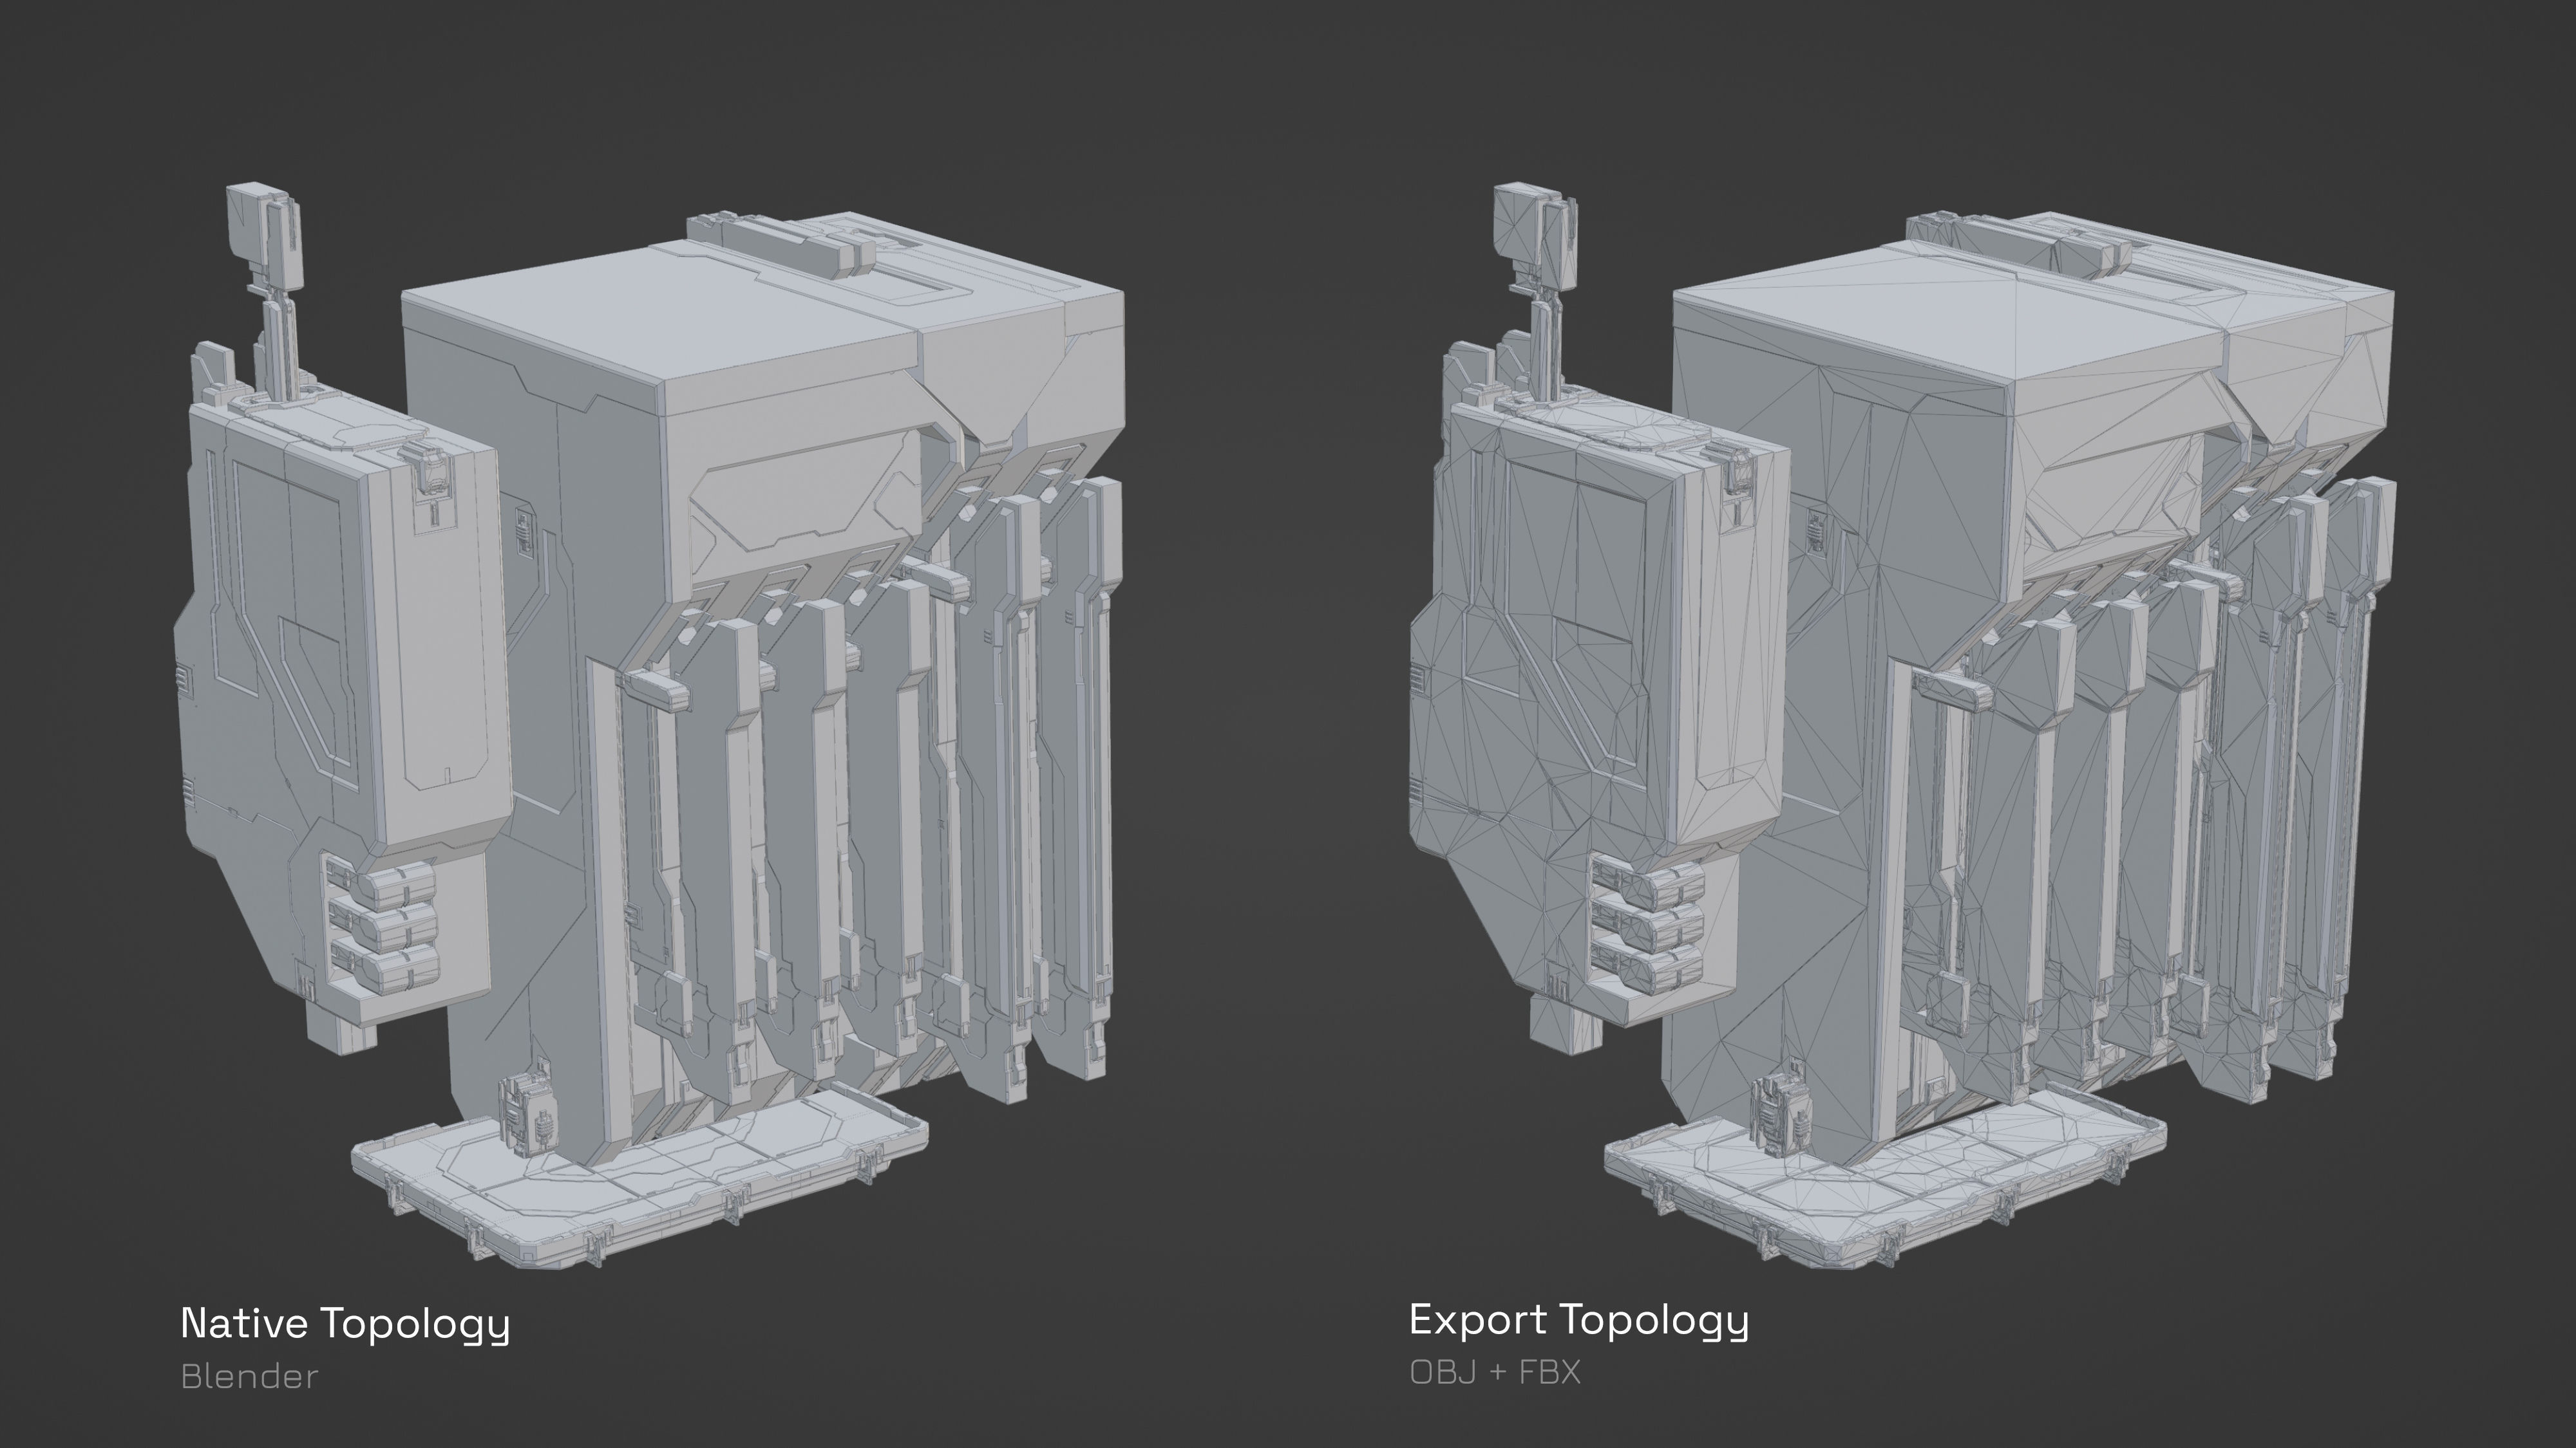
Task: Click the left Native Topology model render
Action: (650, 725)
